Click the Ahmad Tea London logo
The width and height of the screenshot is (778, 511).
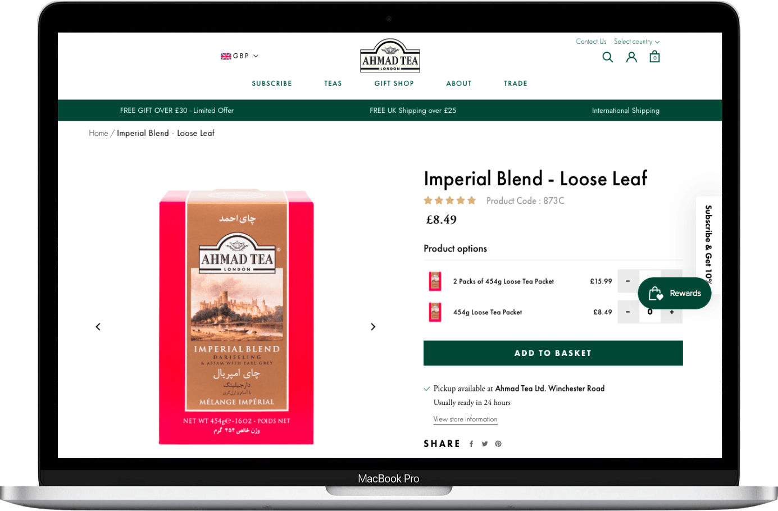click(389, 55)
